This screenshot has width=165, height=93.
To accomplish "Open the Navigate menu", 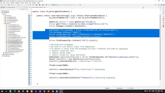I will pos(18,3).
